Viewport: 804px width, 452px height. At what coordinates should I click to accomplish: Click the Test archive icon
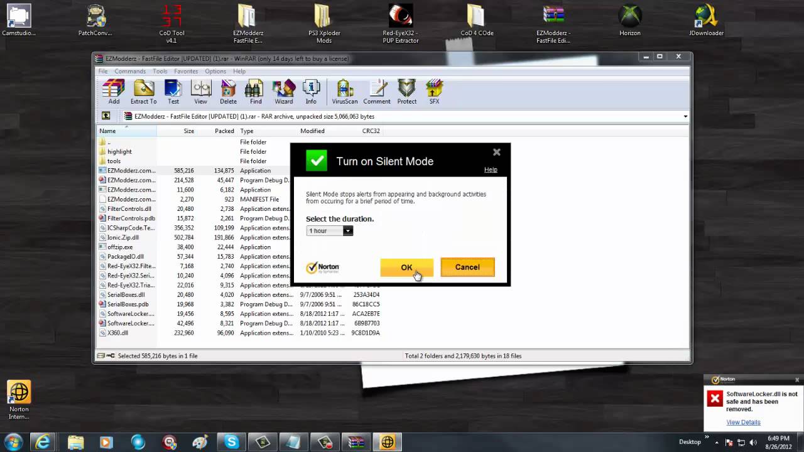[x=173, y=92]
